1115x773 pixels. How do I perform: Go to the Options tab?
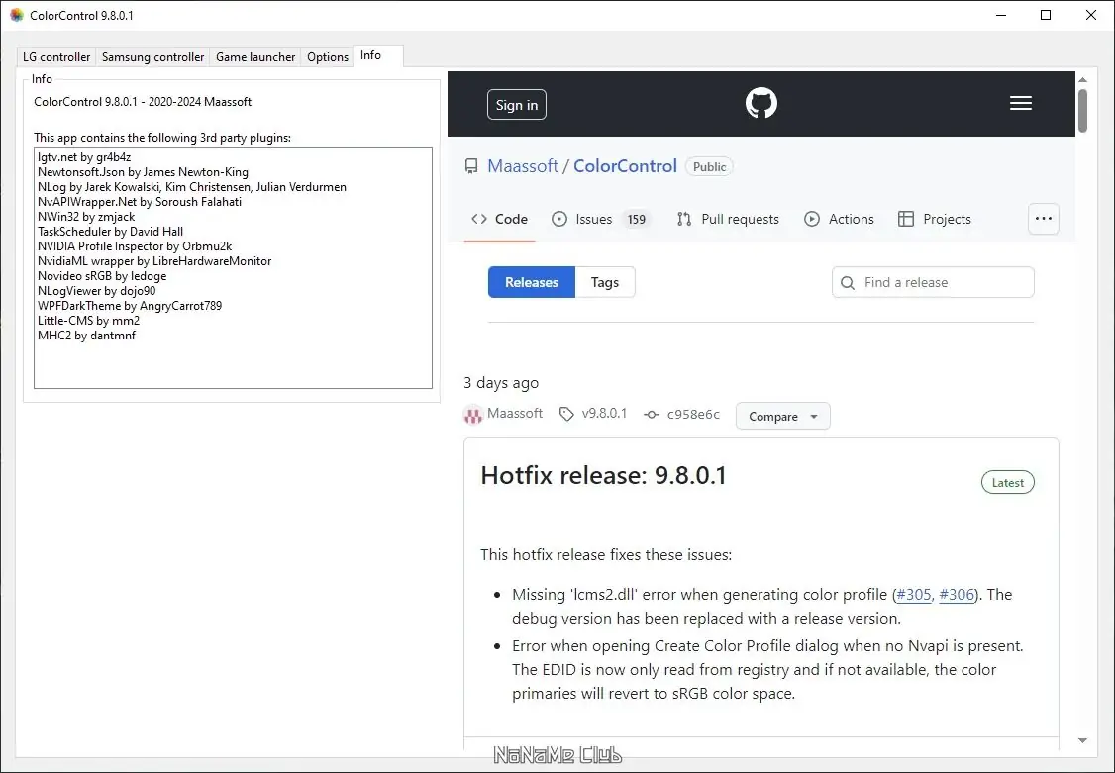point(328,57)
